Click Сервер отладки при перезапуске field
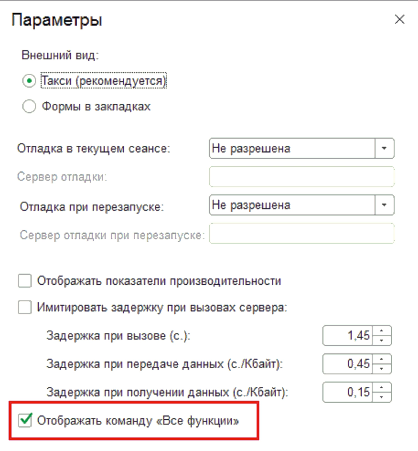418x451 pixels. (x=301, y=234)
